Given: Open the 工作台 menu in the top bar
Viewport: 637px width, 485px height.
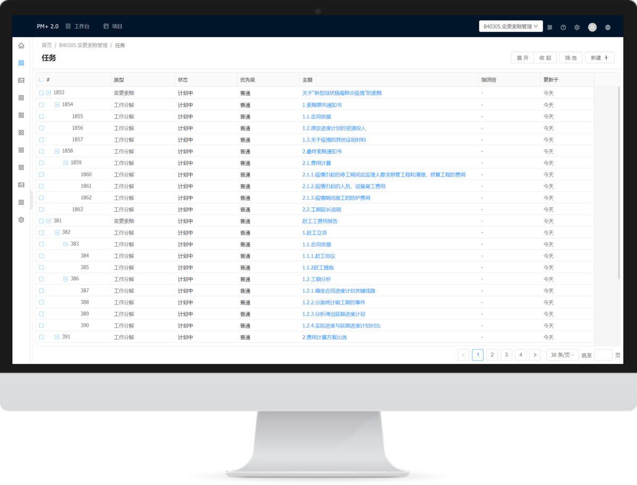Looking at the screenshot, I should 78,26.
